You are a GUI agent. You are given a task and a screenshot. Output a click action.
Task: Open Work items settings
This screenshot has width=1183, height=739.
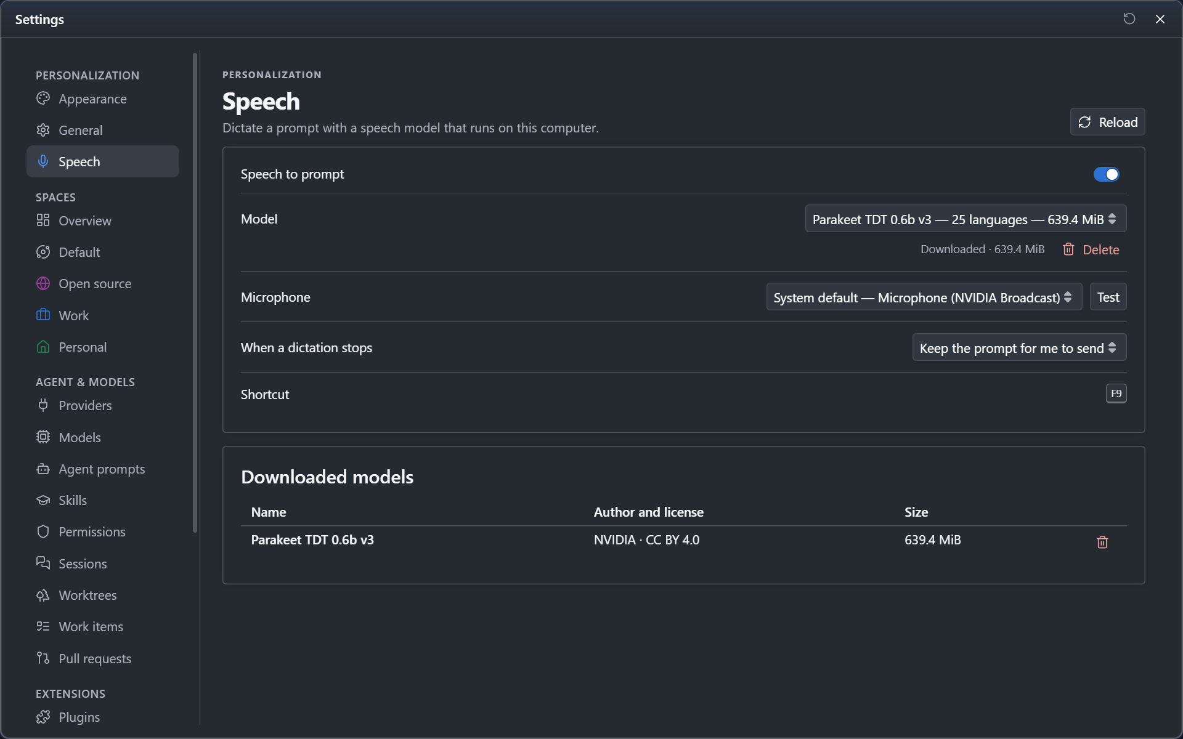coord(103,626)
